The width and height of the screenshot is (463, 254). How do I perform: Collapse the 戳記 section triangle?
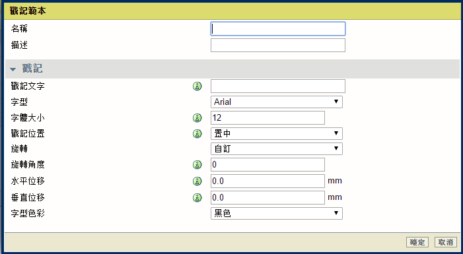click(x=13, y=69)
